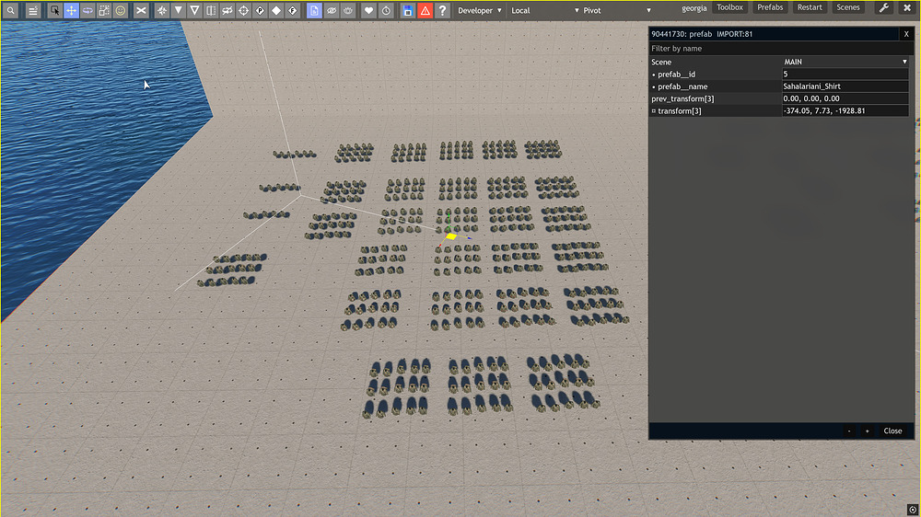Viewport: 921px width, 517px height.
Task: Toggle the eye with lashes icon
Action: tap(348, 10)
